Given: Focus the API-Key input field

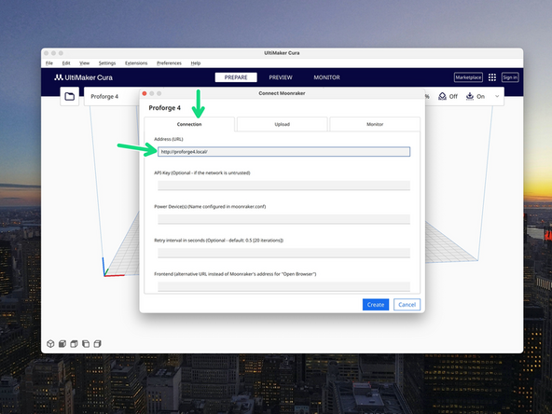Looking at the screenshot, I should [283, 186].
